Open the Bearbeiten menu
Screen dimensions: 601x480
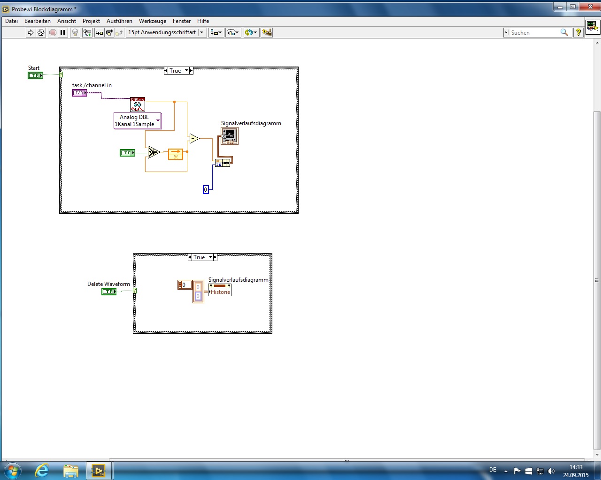pos(38,21)
